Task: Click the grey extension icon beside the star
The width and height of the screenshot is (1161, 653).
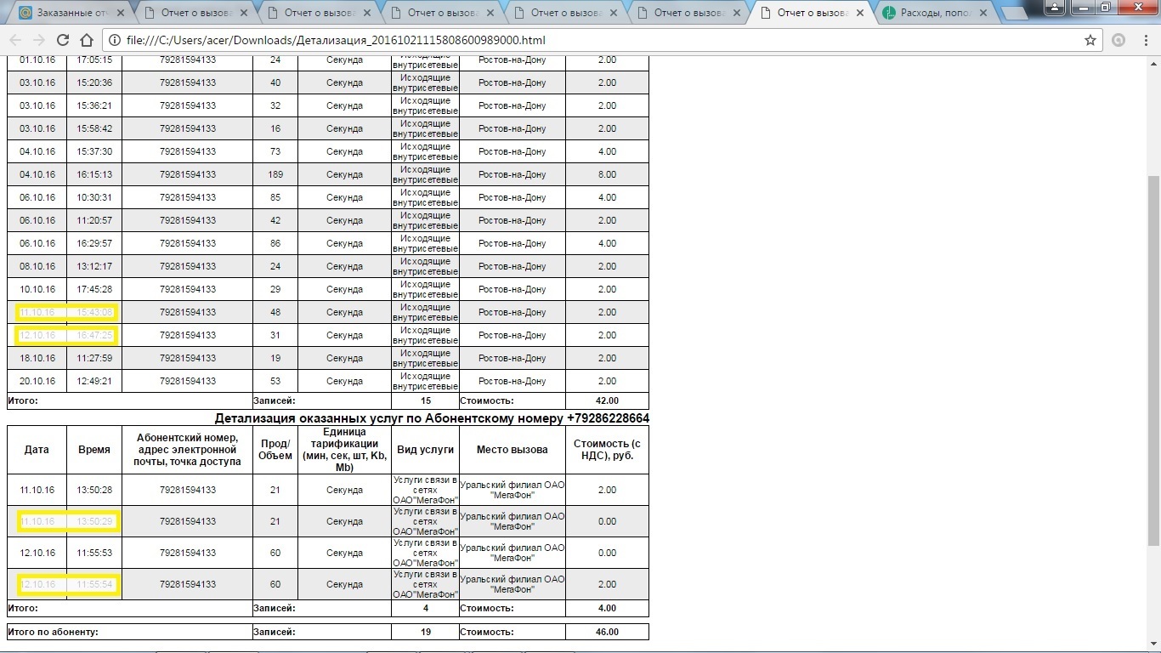Action: pyautogui.click(x=1119, y=40)
